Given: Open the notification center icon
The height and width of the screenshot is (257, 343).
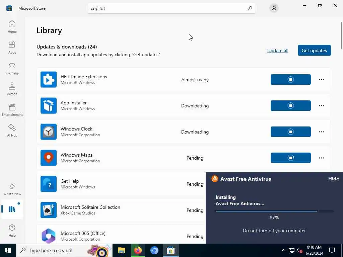Looking at the screenshot, I should point(332,250).
